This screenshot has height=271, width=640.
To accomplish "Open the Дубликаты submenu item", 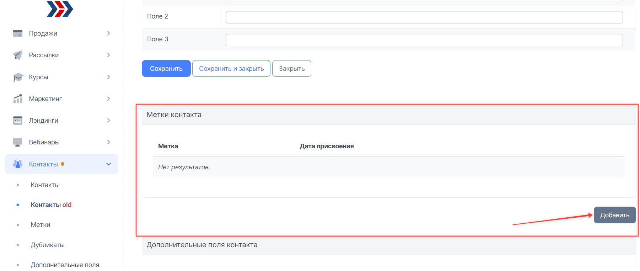I will point(48,245).
